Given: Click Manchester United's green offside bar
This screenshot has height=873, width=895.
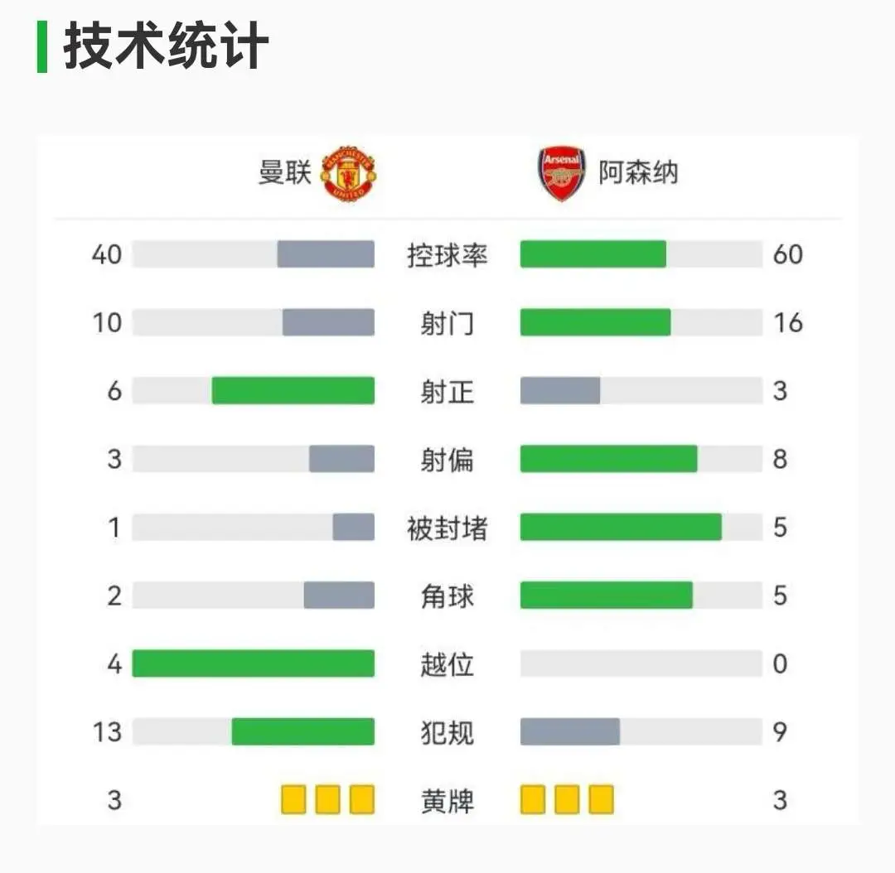Looking at the screenshot, I should tap(254, 663).
